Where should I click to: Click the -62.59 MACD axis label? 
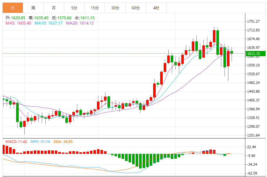pyautogui.click(x=254, y=173)
